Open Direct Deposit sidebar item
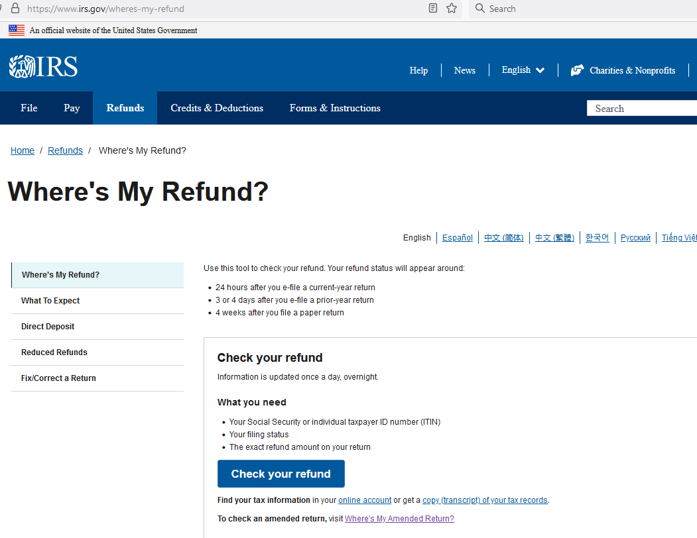The image size is (697, 538). (48, 327)
